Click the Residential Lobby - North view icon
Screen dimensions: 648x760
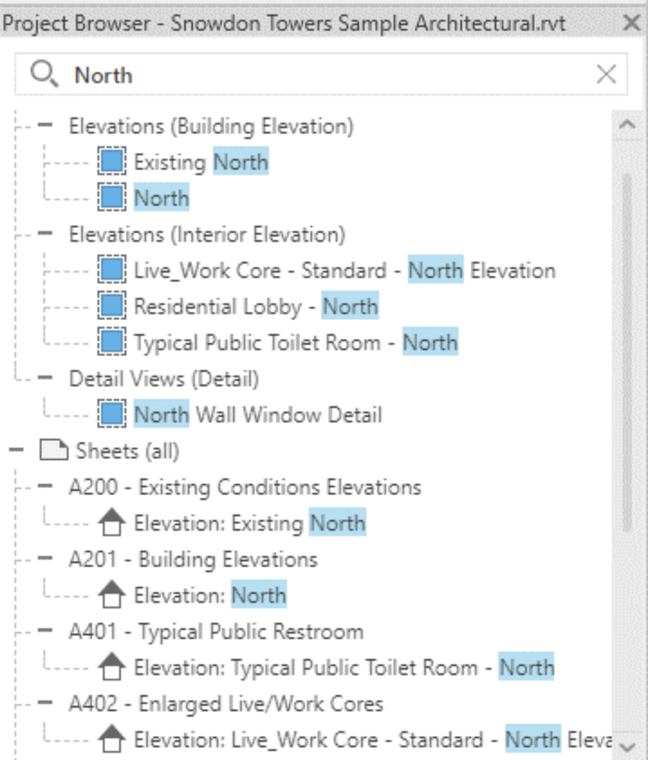coord(111,306)
